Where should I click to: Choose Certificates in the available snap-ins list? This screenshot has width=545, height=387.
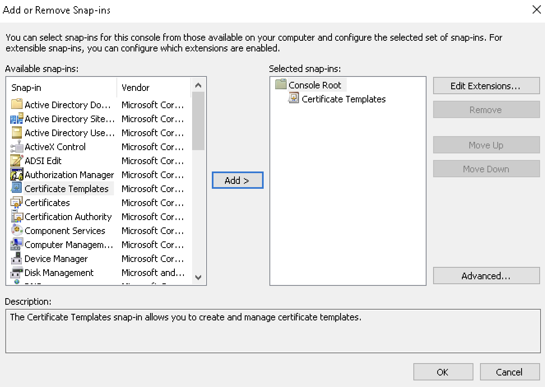click(x=47, y=203)
